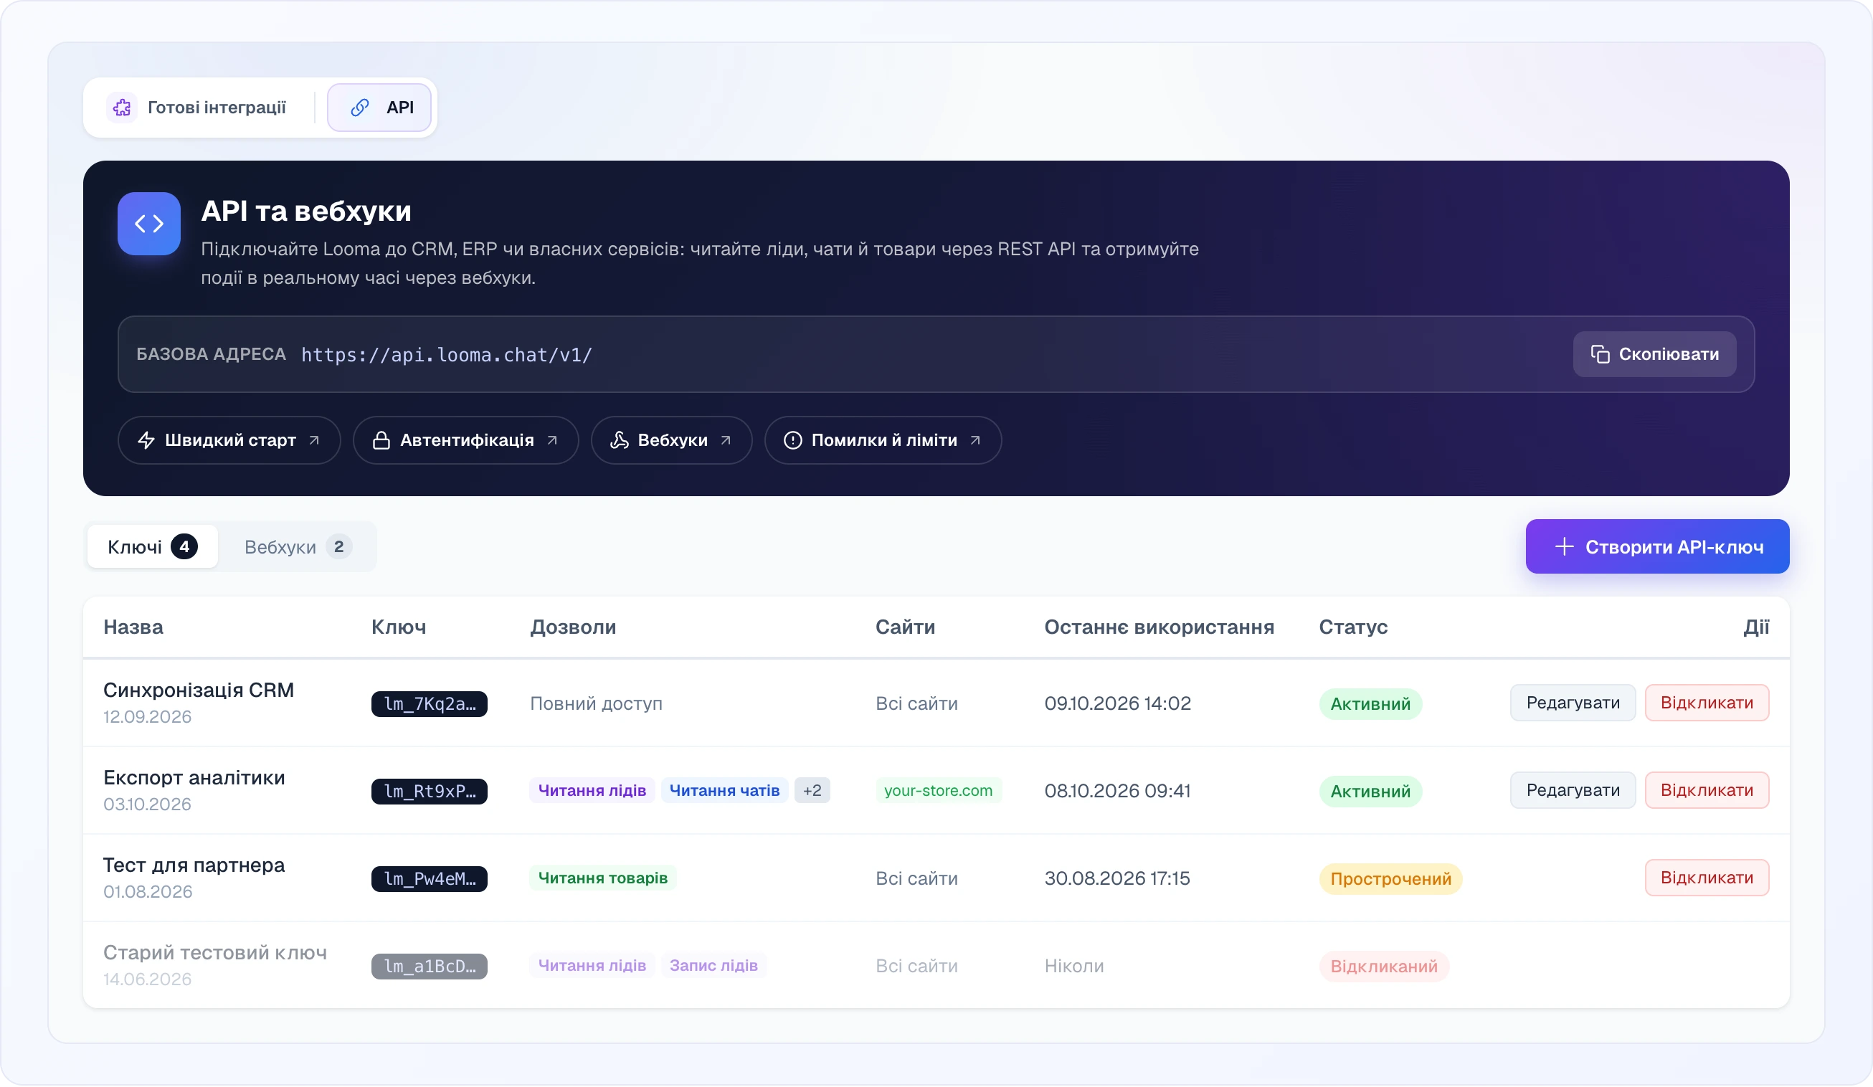Click last-used date 30.08.2026 17:15

[1117, 879]
